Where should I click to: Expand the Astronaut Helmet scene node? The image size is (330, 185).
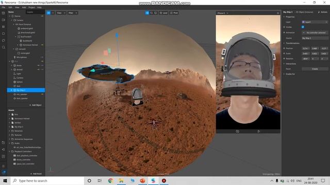click(x=18, y=45)
